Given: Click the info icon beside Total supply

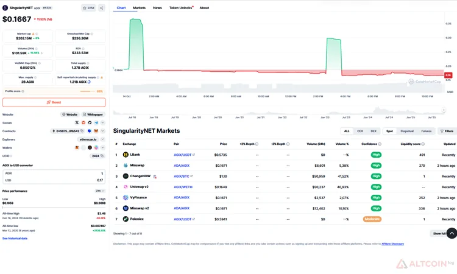Looking at the screenshot, I should pyautogui.click(x=88, y=63).
